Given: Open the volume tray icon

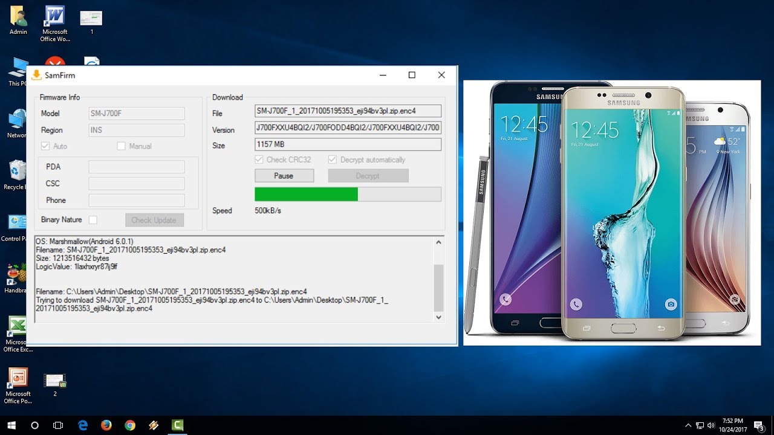Looking at the screenshot, I should coord(712,425).
